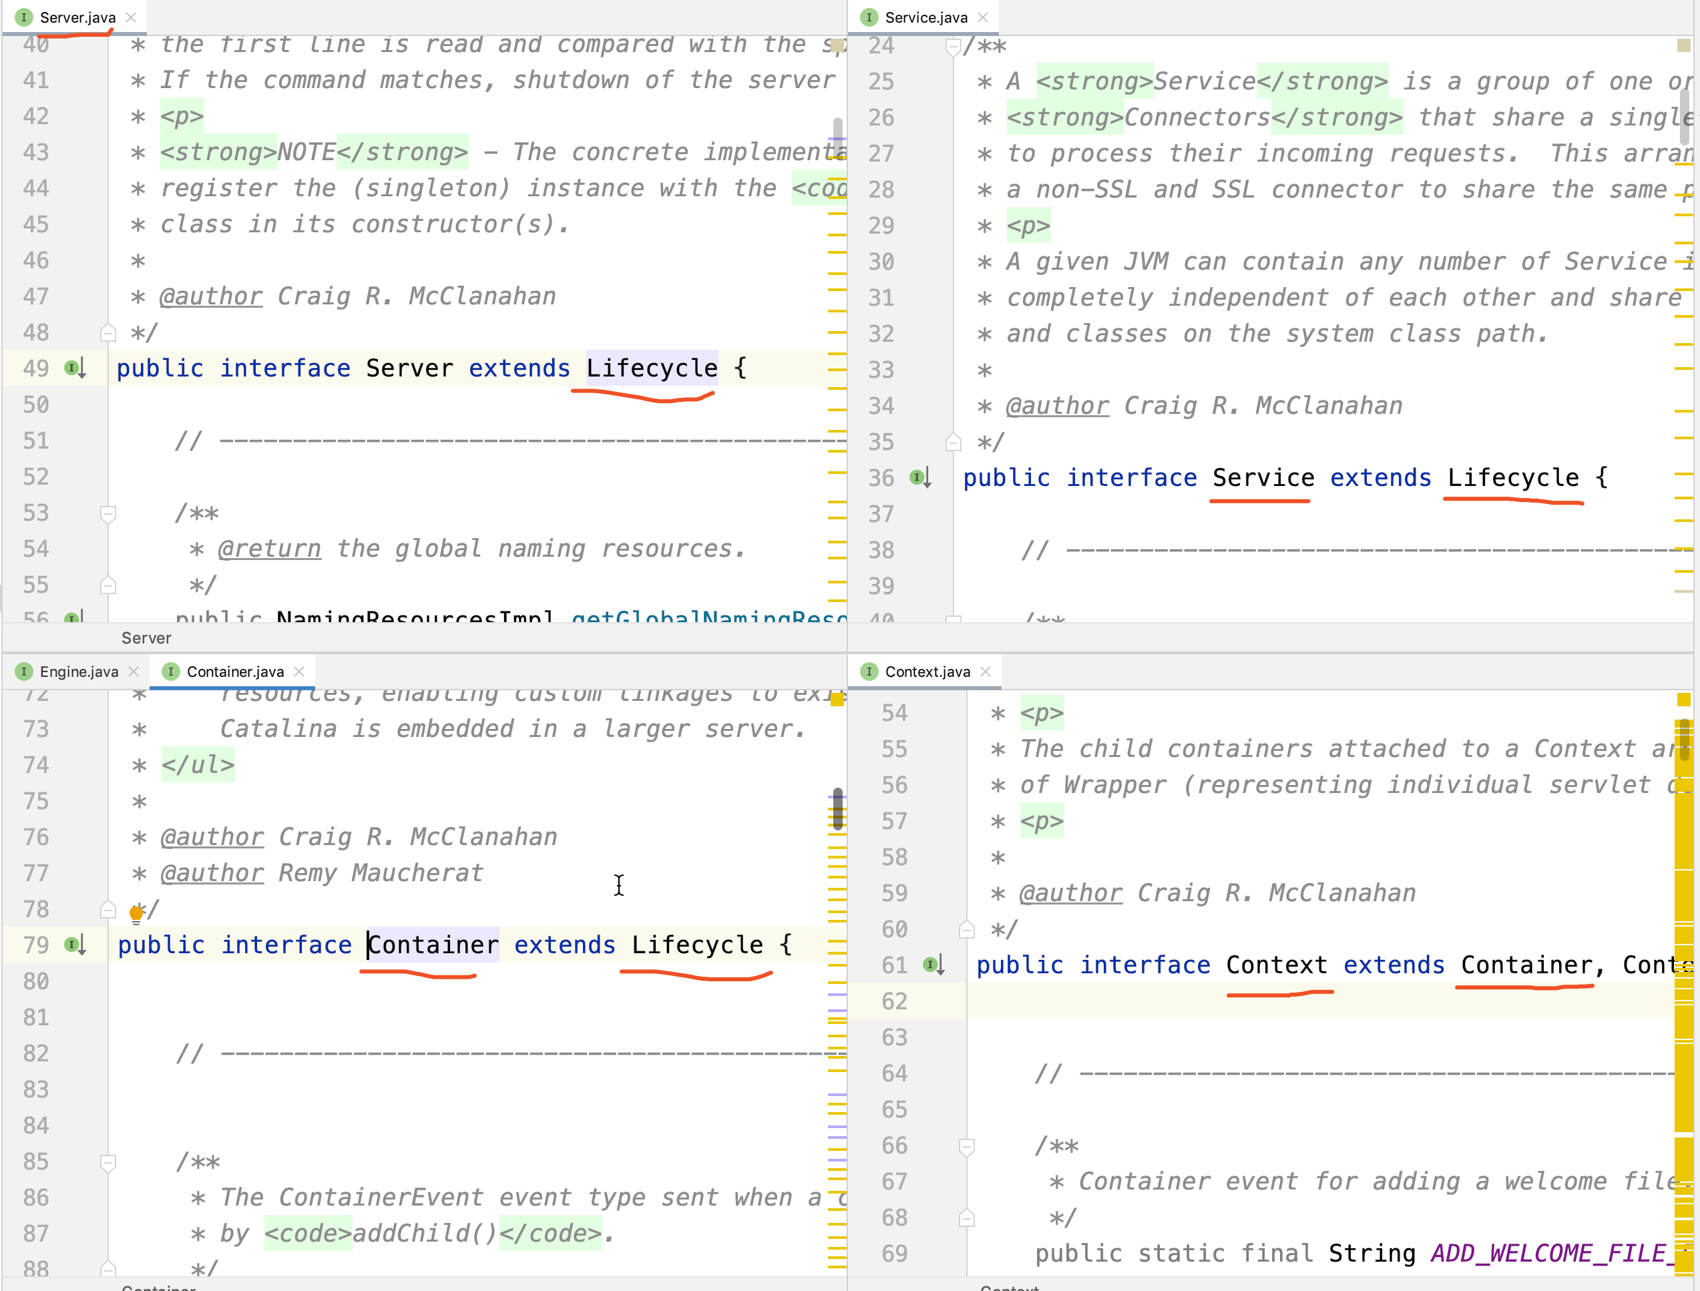Click implementation gutter icon at Service line 36

pyautogui.click(x=920, y=477)
